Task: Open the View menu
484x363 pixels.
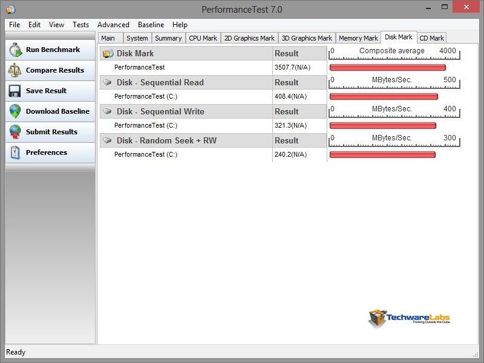Action: point(56,25)
